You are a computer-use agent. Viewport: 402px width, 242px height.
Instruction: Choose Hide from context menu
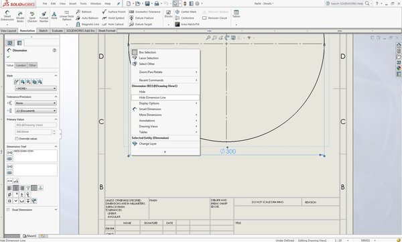click(165, 92)
